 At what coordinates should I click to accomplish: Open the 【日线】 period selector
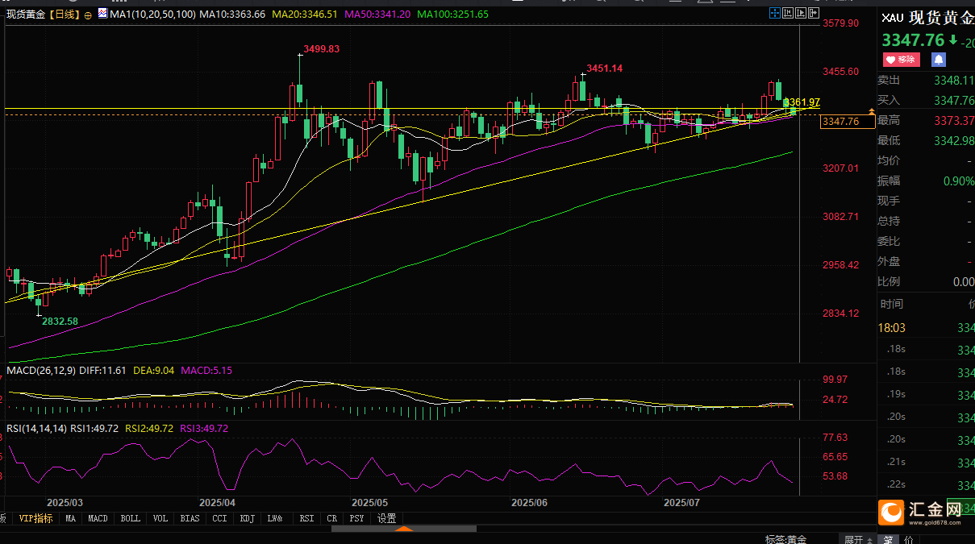[x=65, y=15]
